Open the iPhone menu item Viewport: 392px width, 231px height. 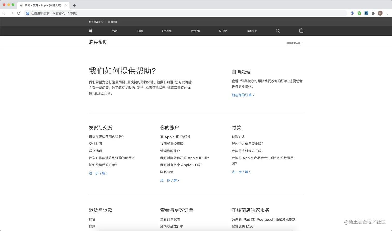pos(167,31)
